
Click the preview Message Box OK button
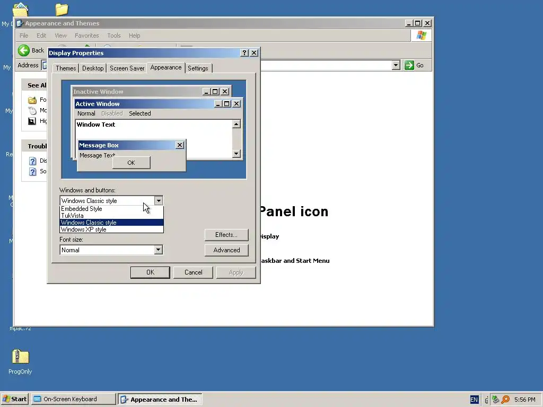[x=132, y=163]
